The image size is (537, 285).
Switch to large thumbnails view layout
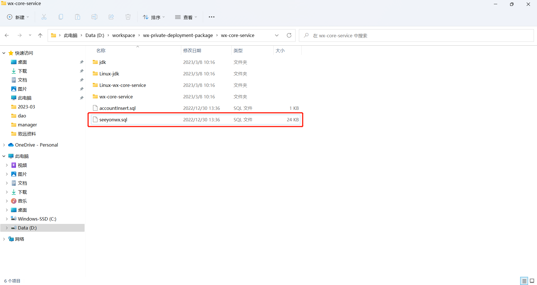pos(532,281)
